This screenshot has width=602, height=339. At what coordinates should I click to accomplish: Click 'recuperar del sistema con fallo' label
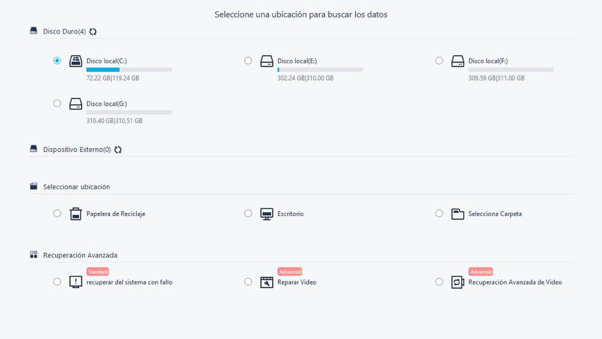[x=129, y=282]
